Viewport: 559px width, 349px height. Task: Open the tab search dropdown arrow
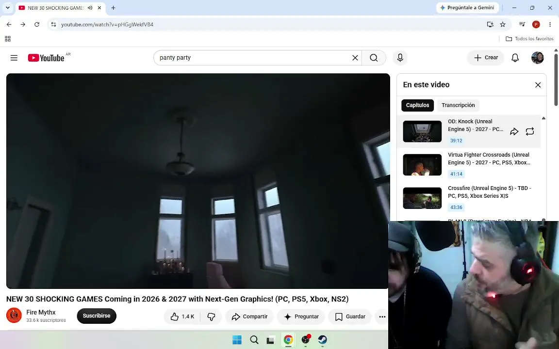tap(7, 8)
